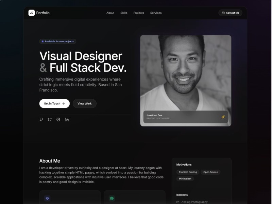This screenshot has height=204, width=272.
Task: Expand the Available for new projects badge
Action: coord(57,41)
